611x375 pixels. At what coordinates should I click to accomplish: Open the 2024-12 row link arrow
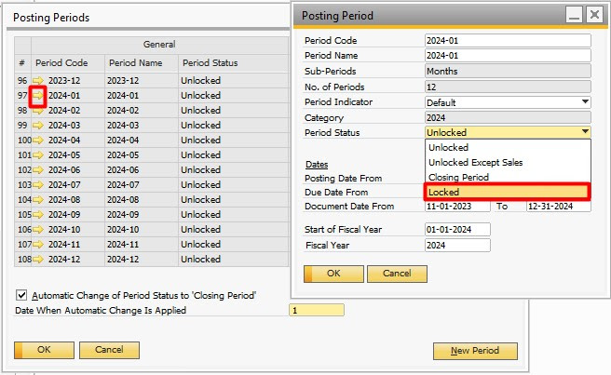pos(38,260)
